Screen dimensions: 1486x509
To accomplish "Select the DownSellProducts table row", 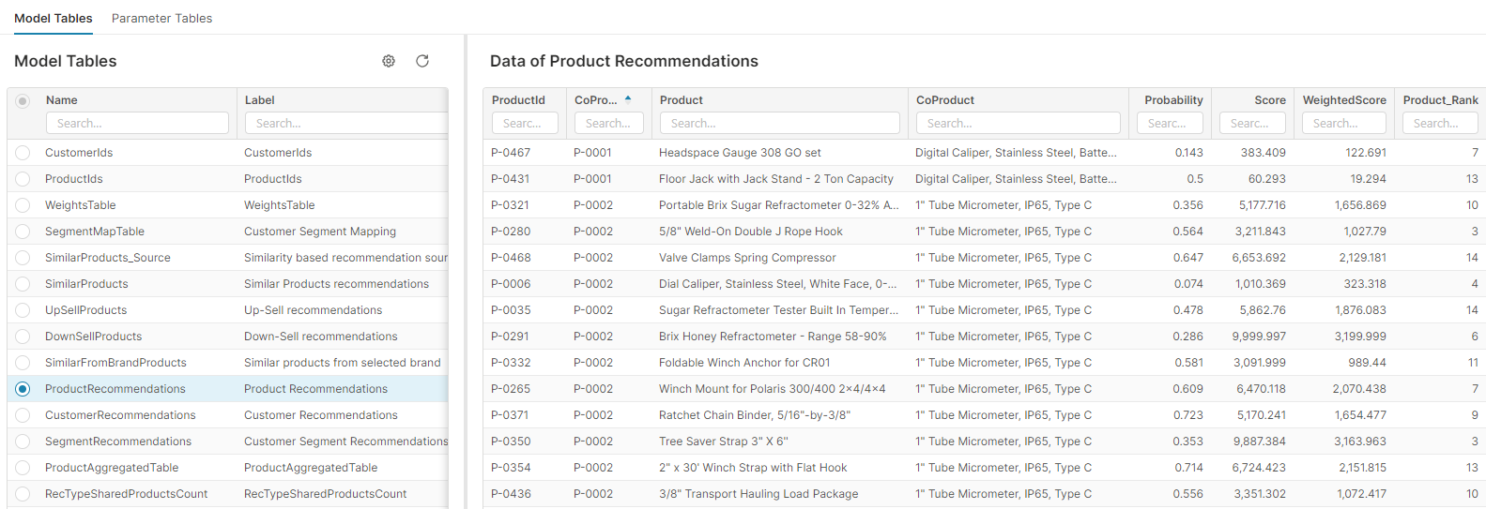I will pos(94,337).
